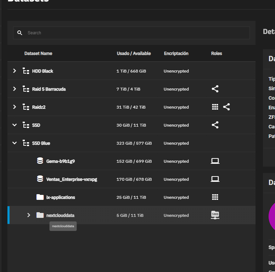This screenshot has width=275, height=272.
Task: Click the Roles column header
Action: click(217, 53)
